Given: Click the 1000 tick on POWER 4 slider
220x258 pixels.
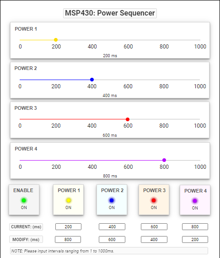Looking at the screenshot, I should [200, 167].
